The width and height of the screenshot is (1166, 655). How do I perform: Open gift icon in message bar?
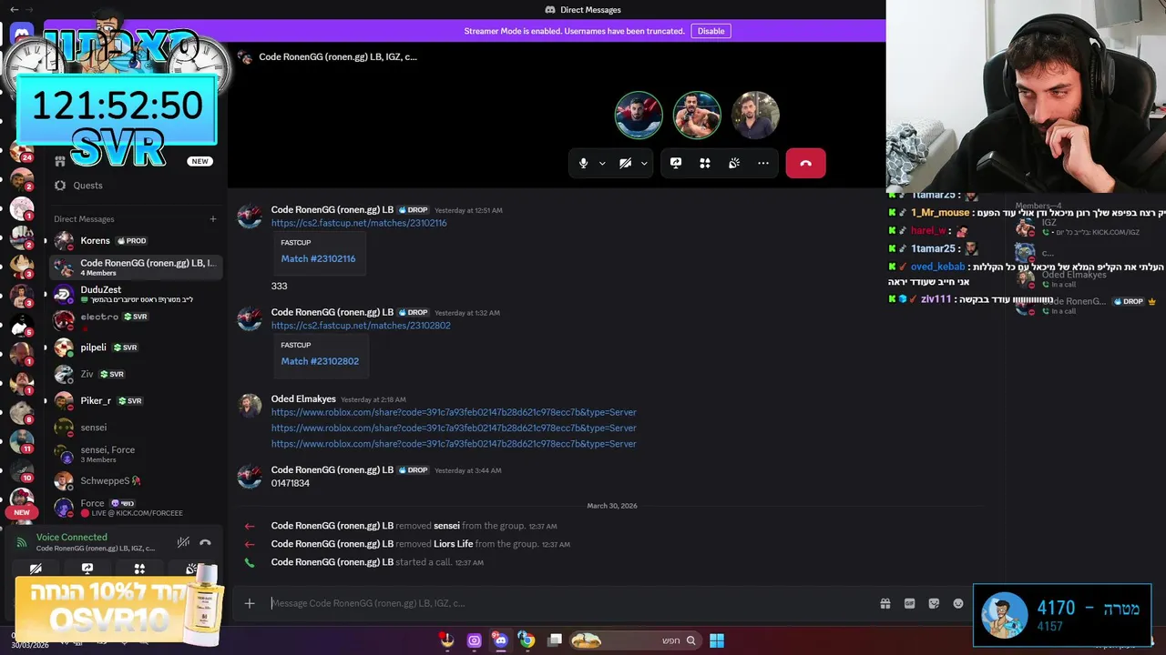pyautogui.click(x=885, y=603)
